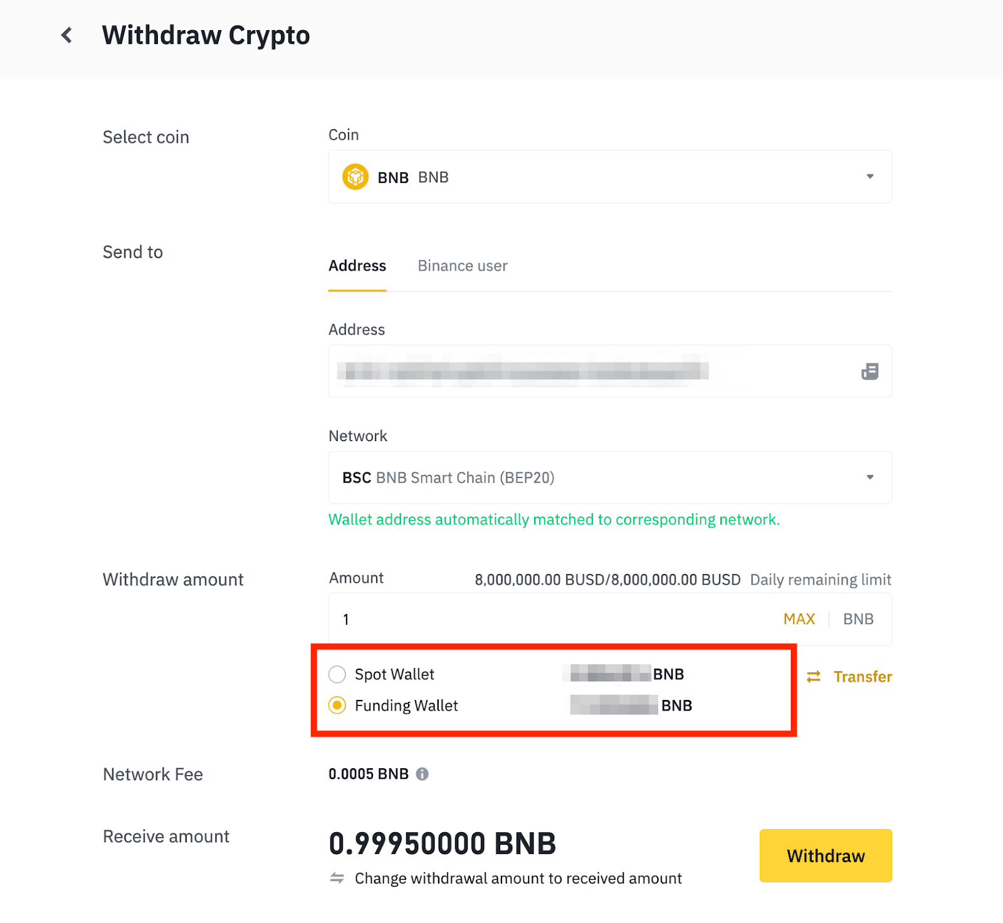Click the Transfer swap arrows icon
This screenshot has width=1003, height=923.
click(x=814, y=677)
